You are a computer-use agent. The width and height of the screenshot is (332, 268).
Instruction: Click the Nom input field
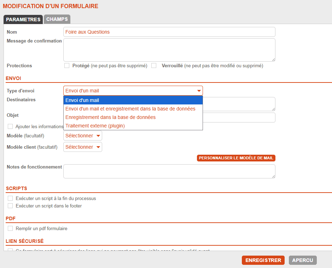[169, 32]
